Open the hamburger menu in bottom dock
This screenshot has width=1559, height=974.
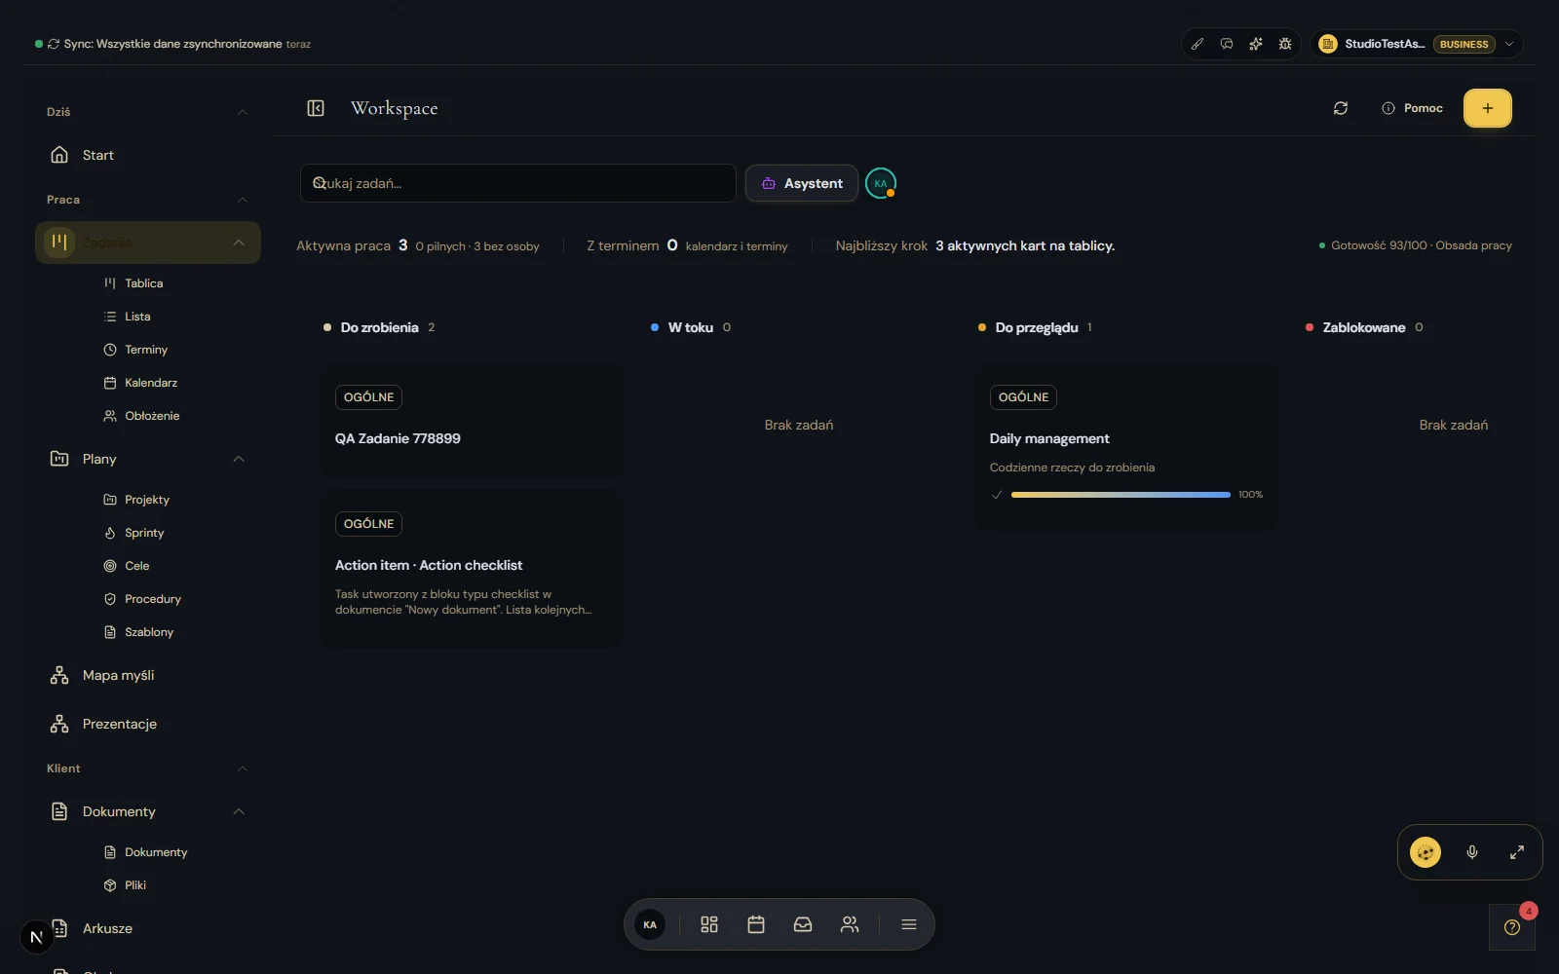coord(909,924)
